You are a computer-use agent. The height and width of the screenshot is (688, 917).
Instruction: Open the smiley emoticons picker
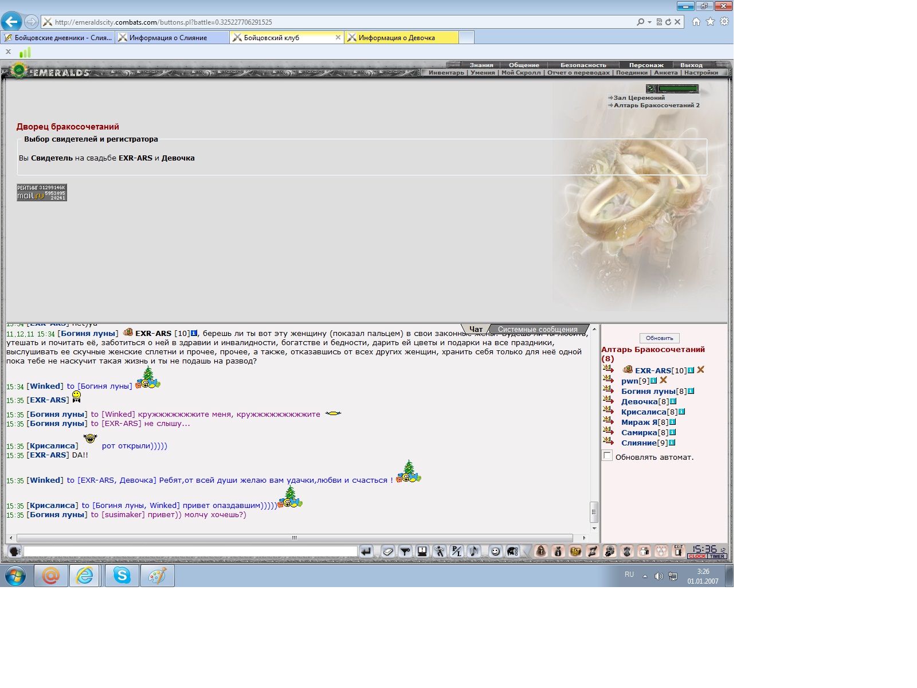(496, 552)
